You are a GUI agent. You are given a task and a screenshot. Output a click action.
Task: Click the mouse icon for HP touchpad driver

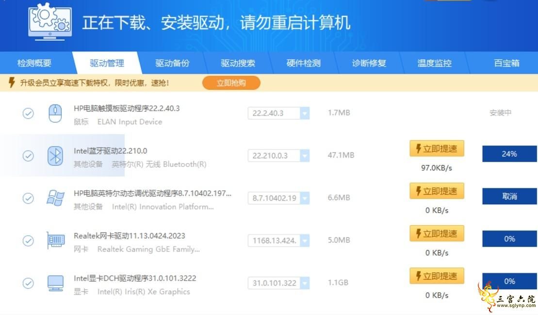tap(55, 114)
